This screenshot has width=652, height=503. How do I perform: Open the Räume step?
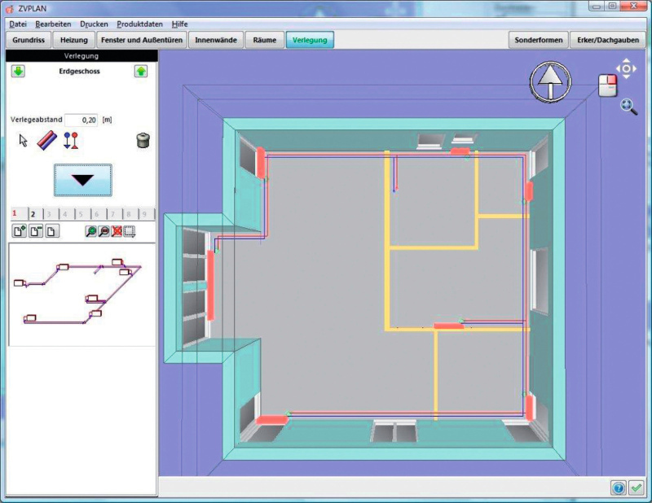[264, 40]
